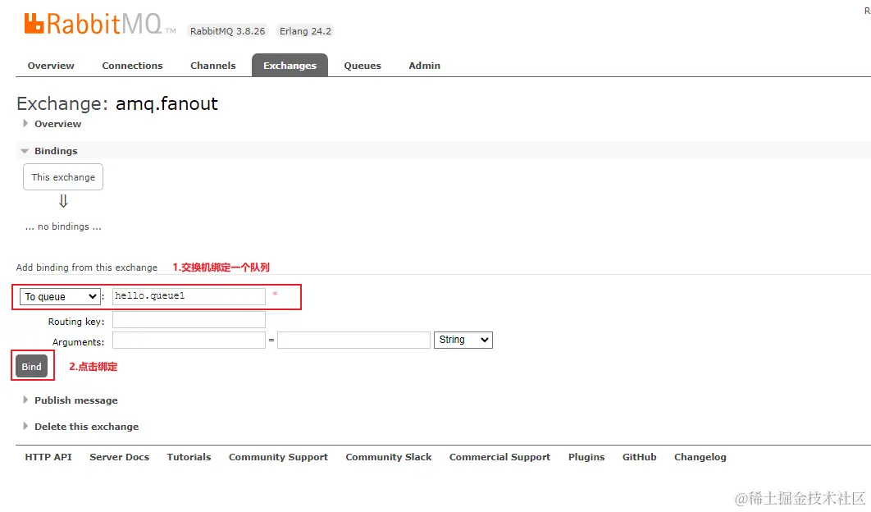This screenshot has width=871, height=512.
Task: Click the RabbitMQ logo
Action: click(99, 24)
